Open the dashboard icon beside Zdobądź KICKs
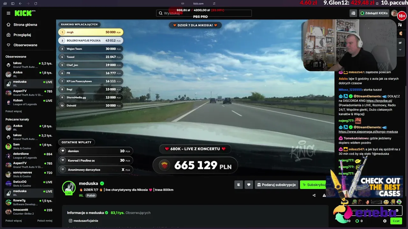This screenshot has width=408, height=229. click(353, 13)
